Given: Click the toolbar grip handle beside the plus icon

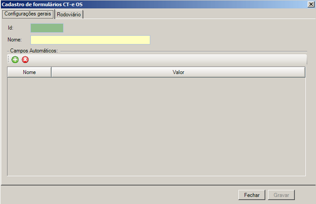Looking at the screenshot, I should [x=8, y=59].
